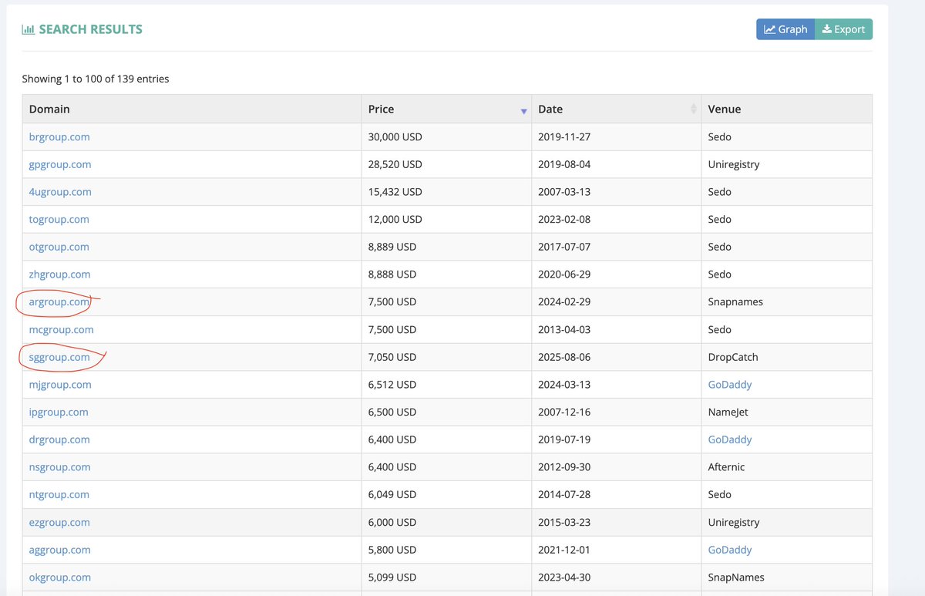Image resolution: width=925 pixels, height=596 pixels.
Task: Click GoDaddy in the aggroup.com row
Action: [x=729, y=549]
